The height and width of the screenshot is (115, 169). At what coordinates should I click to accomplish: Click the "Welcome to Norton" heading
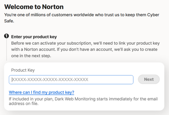pos(34,7)
